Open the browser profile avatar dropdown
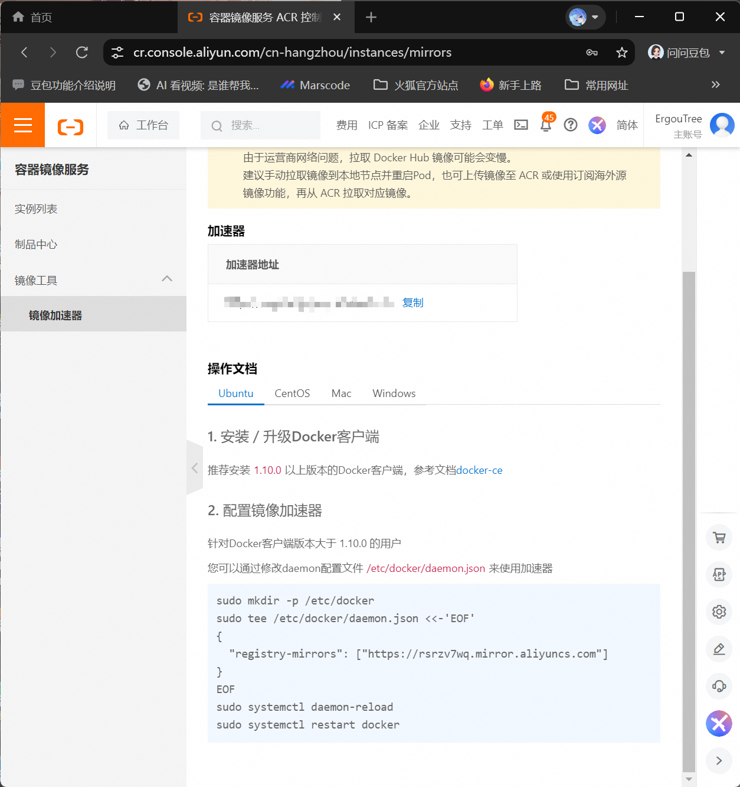 pyautogui.click(x=585, y=17)
